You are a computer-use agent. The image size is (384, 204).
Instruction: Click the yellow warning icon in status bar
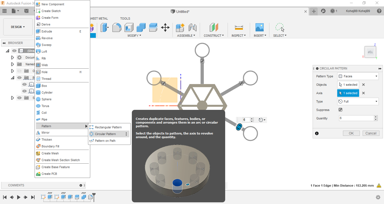coord(379,186)
